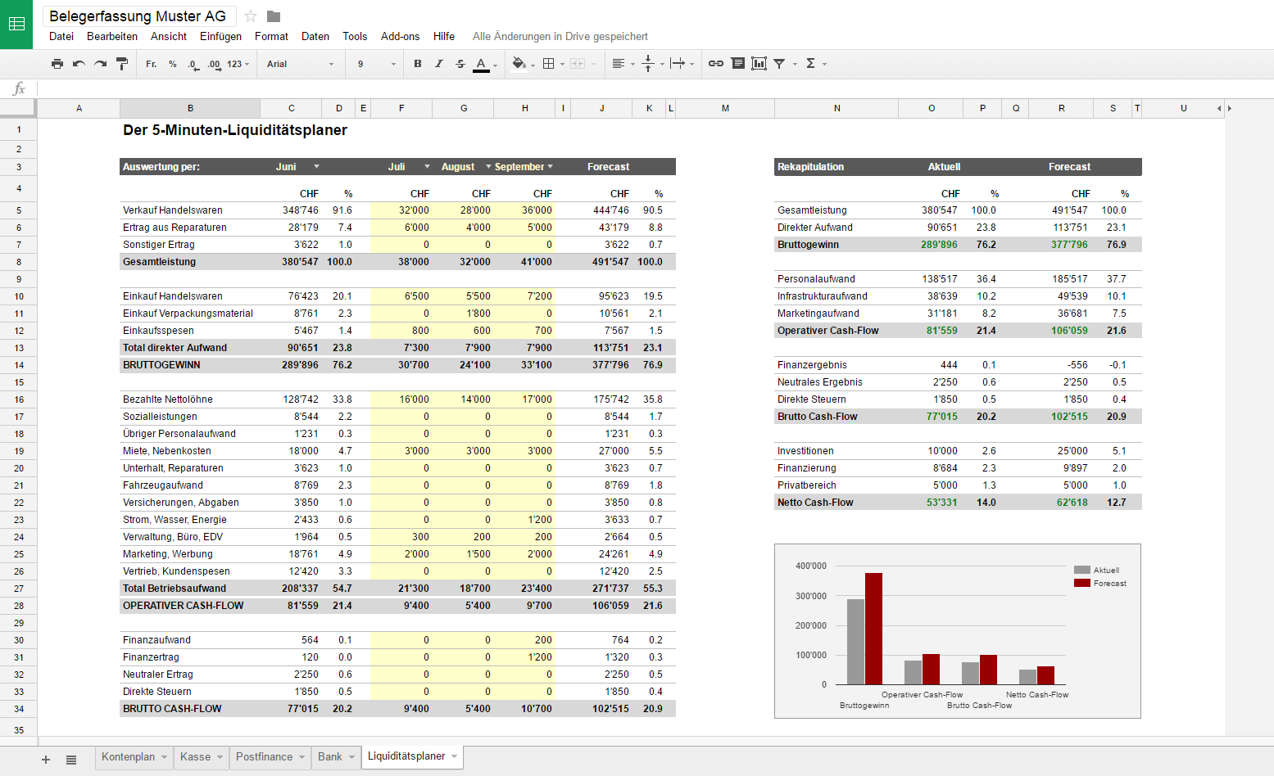Viewport: 1274px width, 776px height.
Task: Toggle the filter on the toolbar
Action: [780, 64]
